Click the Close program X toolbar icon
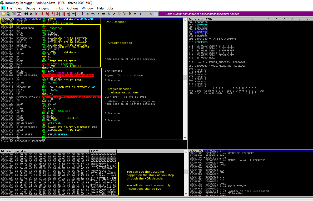Screen dimensions: 313x201 pos(31,14)
